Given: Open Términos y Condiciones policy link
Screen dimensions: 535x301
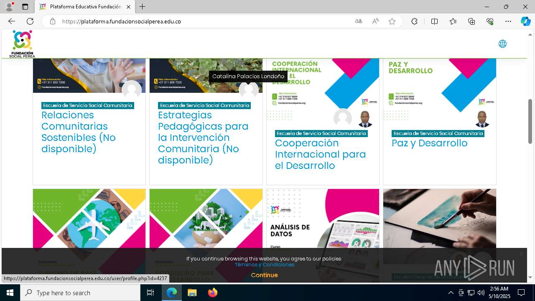Looking at the screenshot, I should 264,265.
